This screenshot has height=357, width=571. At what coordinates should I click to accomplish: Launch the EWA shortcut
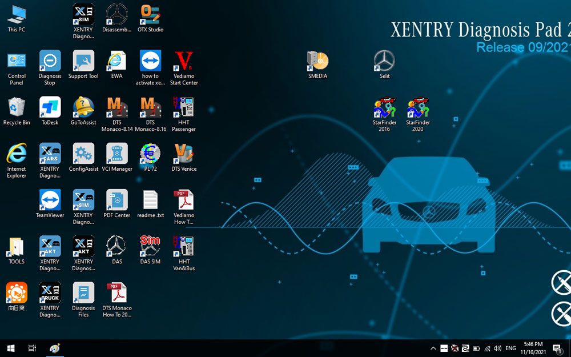point(117,66)
